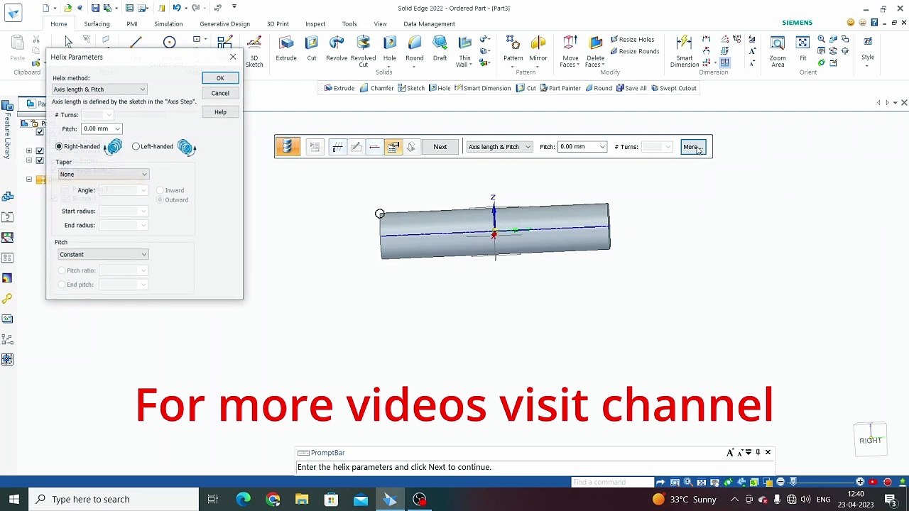This screenshot has width=909, height=511.
Task: Open Microsoft Edge from the taskbar
Action: point(244,499)
